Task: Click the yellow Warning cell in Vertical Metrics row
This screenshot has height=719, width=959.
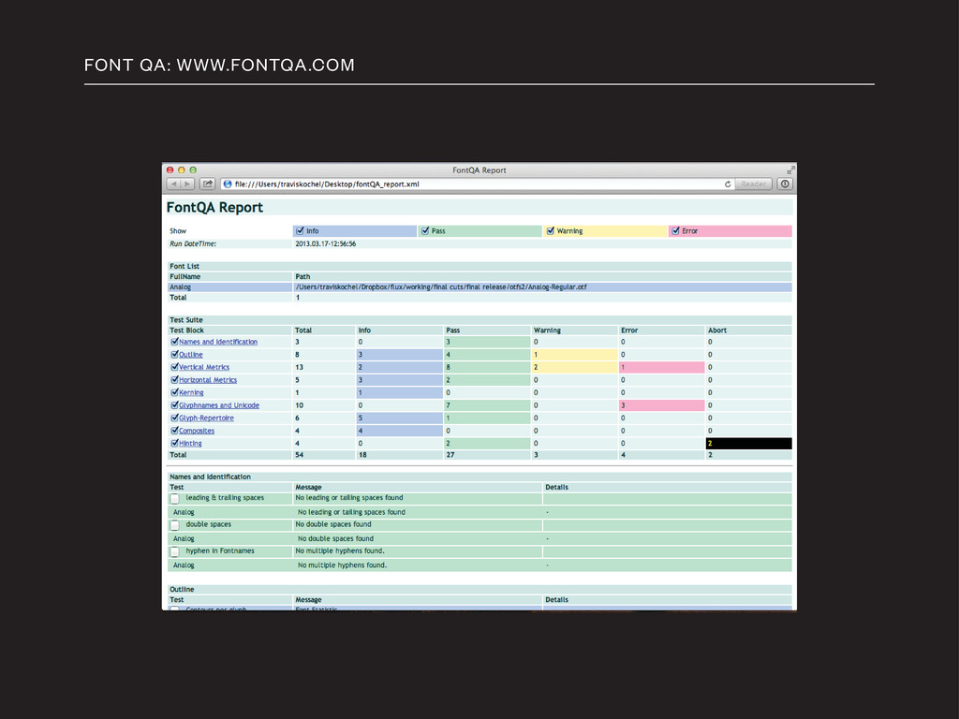Action: point(574,367)
